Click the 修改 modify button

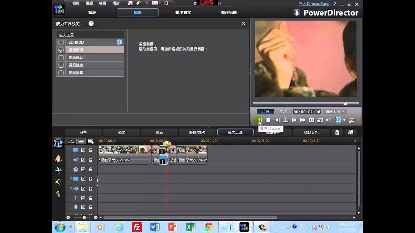click(121, 132)
